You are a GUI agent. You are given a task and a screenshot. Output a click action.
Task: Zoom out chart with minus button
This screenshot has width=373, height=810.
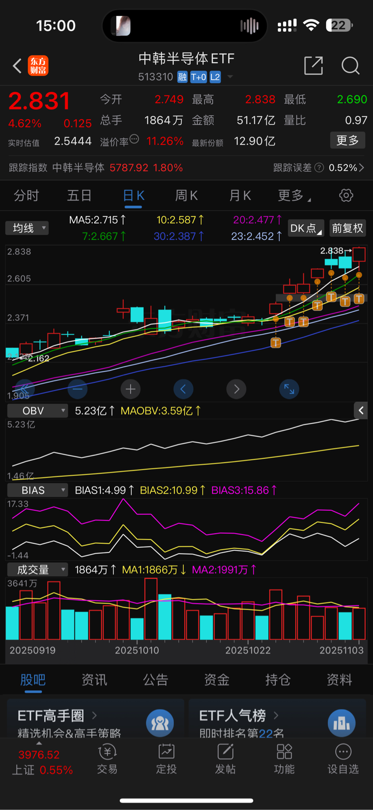pyautogui.click(x=78, y=389)
